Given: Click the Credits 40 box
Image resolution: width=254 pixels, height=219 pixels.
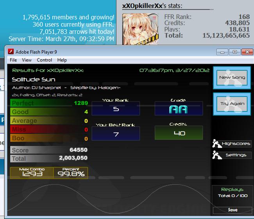Looking at the screenshot, I should point(179,133).
